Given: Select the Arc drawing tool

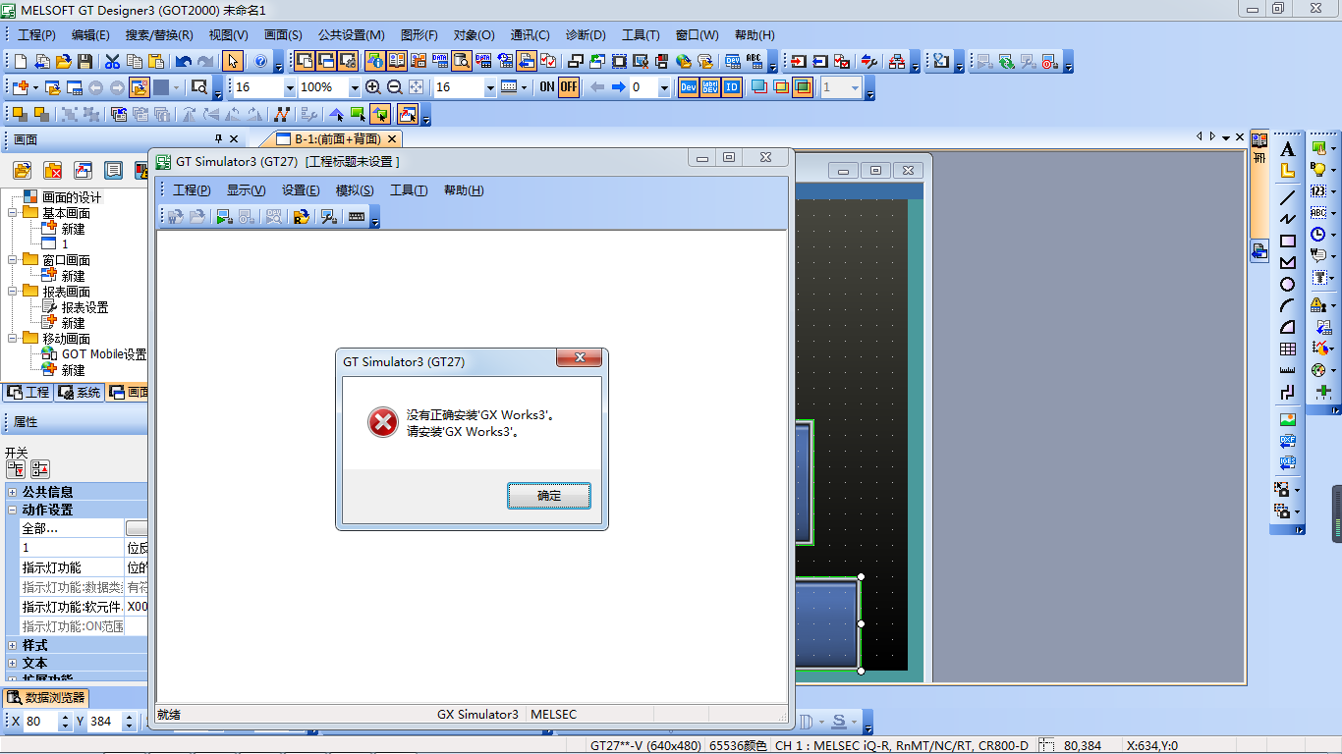Looking at the screenshot, I should tap(1288, 305).
